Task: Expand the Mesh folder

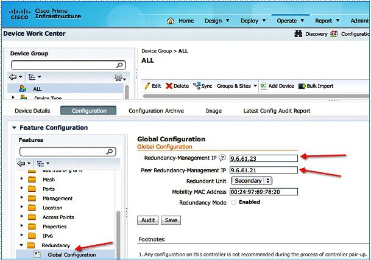Action: (x=22, y=178)
